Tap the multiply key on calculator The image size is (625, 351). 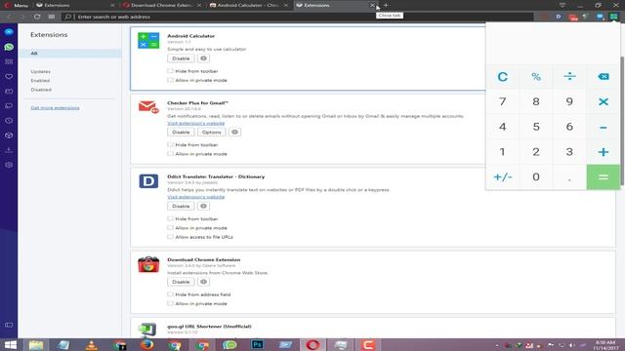click(x=604, y=101)
